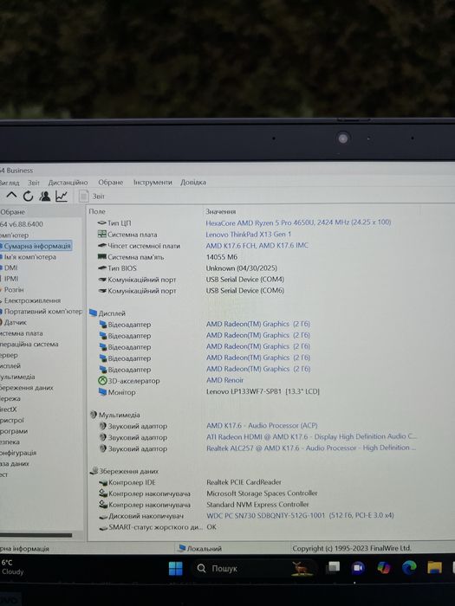Select Портативний комп'ютер tree item
The width and height of the screenshot is (455, 606).
tap(43, 311)
